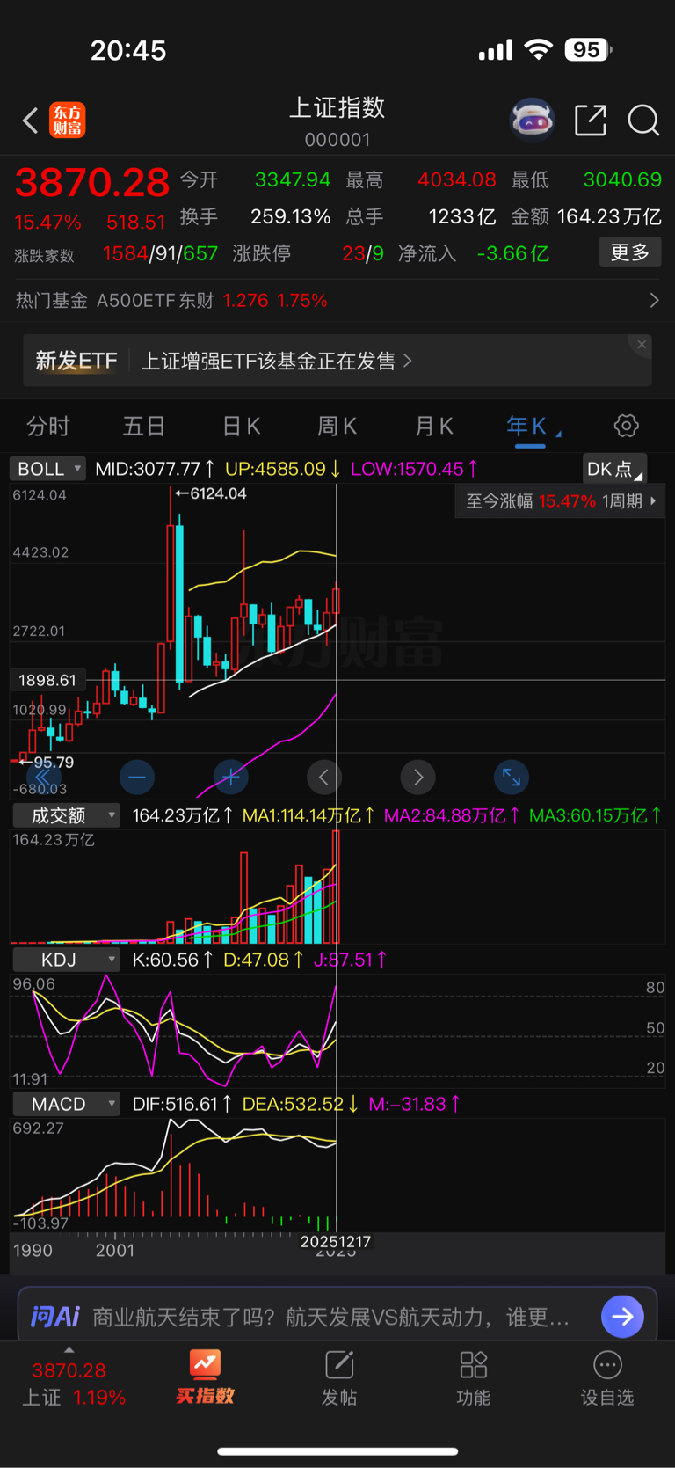The image size is (675, 1468).
Task: Open the 上证增强ETF promotion link
Action: coord(276,362)
